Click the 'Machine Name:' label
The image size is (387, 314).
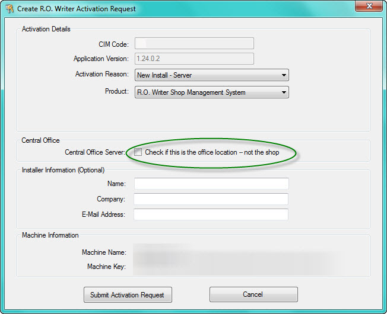pyautogui.click(x=104, y=252)
